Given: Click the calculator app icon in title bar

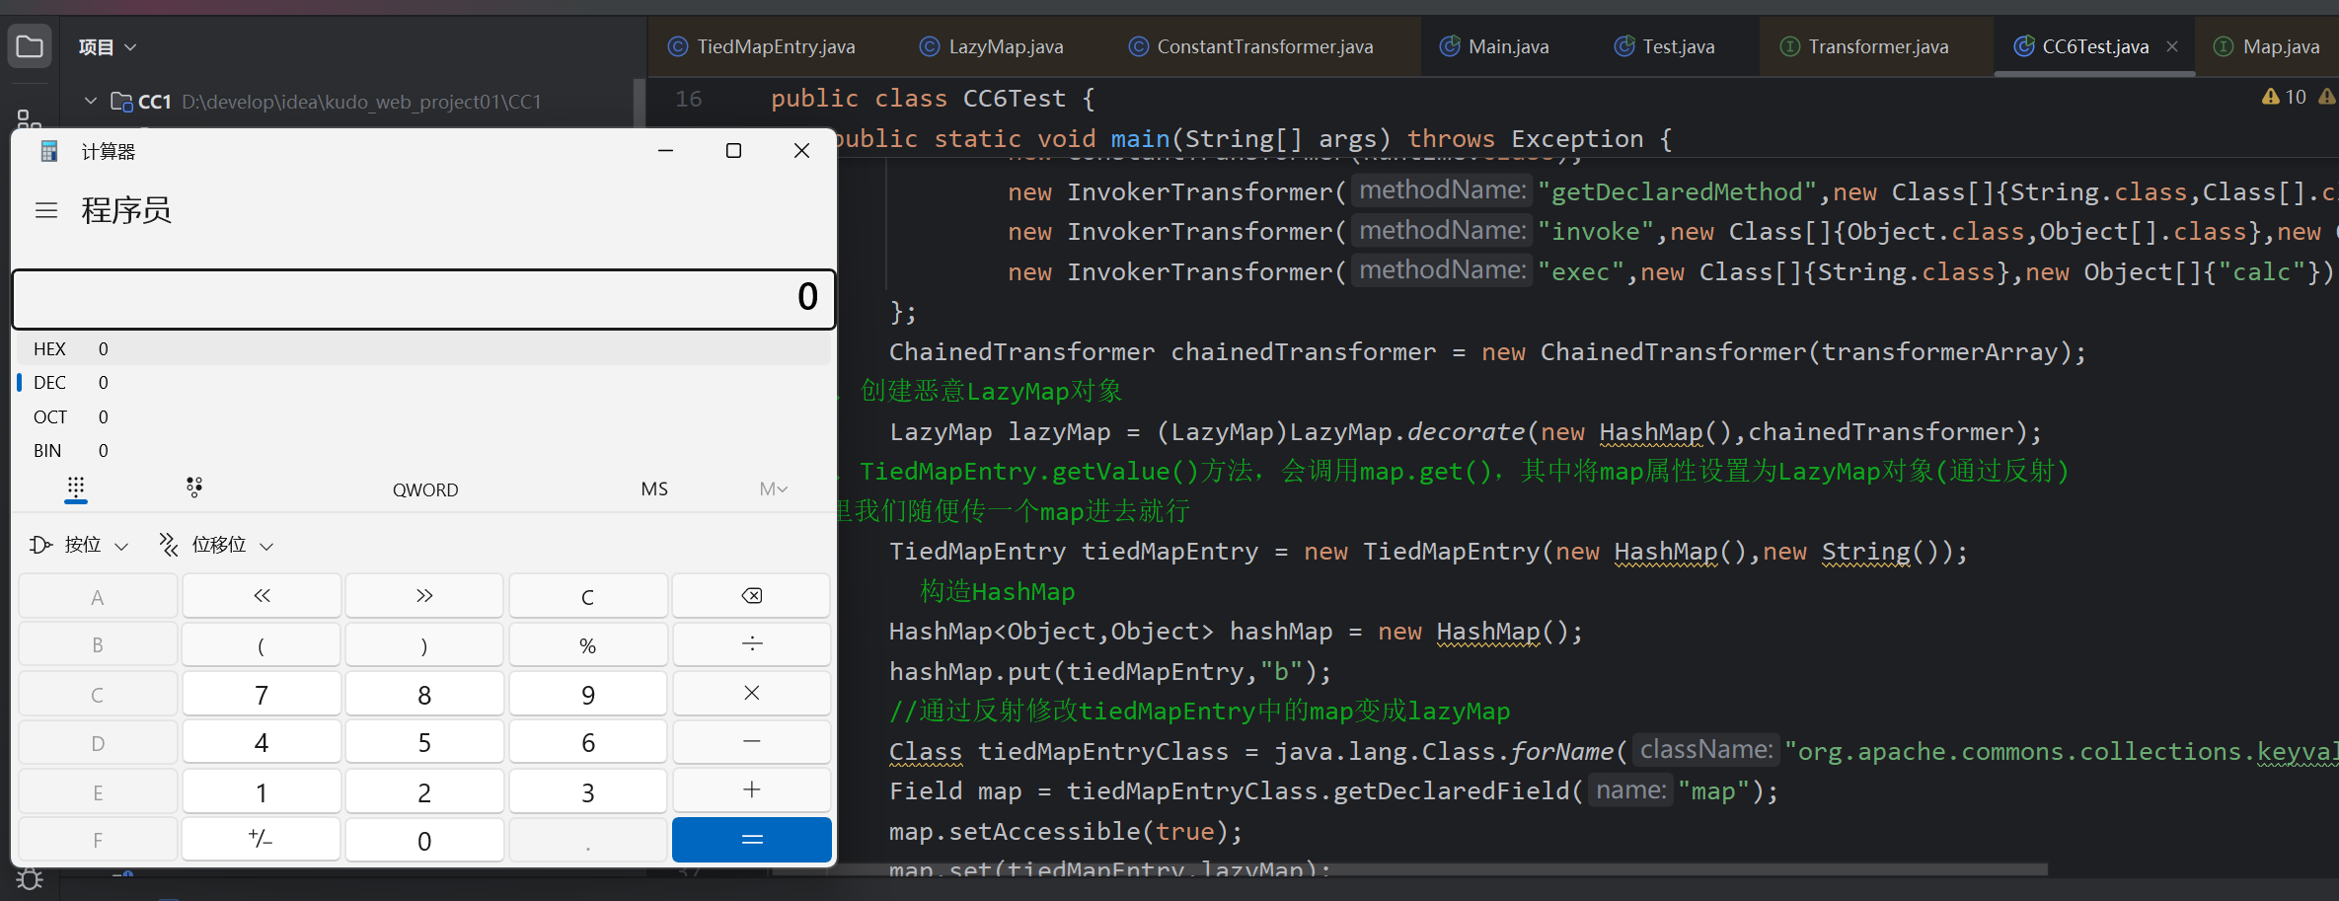Looking at the screenshot, I should [x=48, y=151].
